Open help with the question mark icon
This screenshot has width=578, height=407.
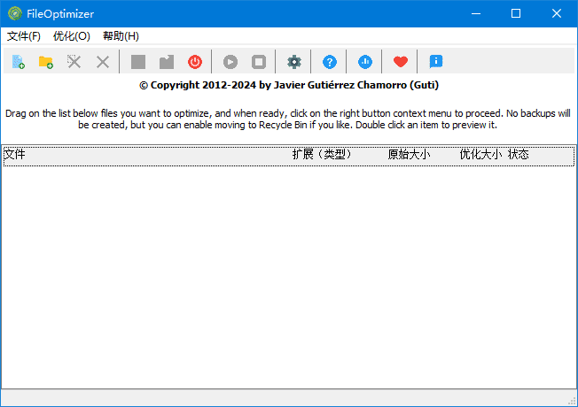coord(330,62)
